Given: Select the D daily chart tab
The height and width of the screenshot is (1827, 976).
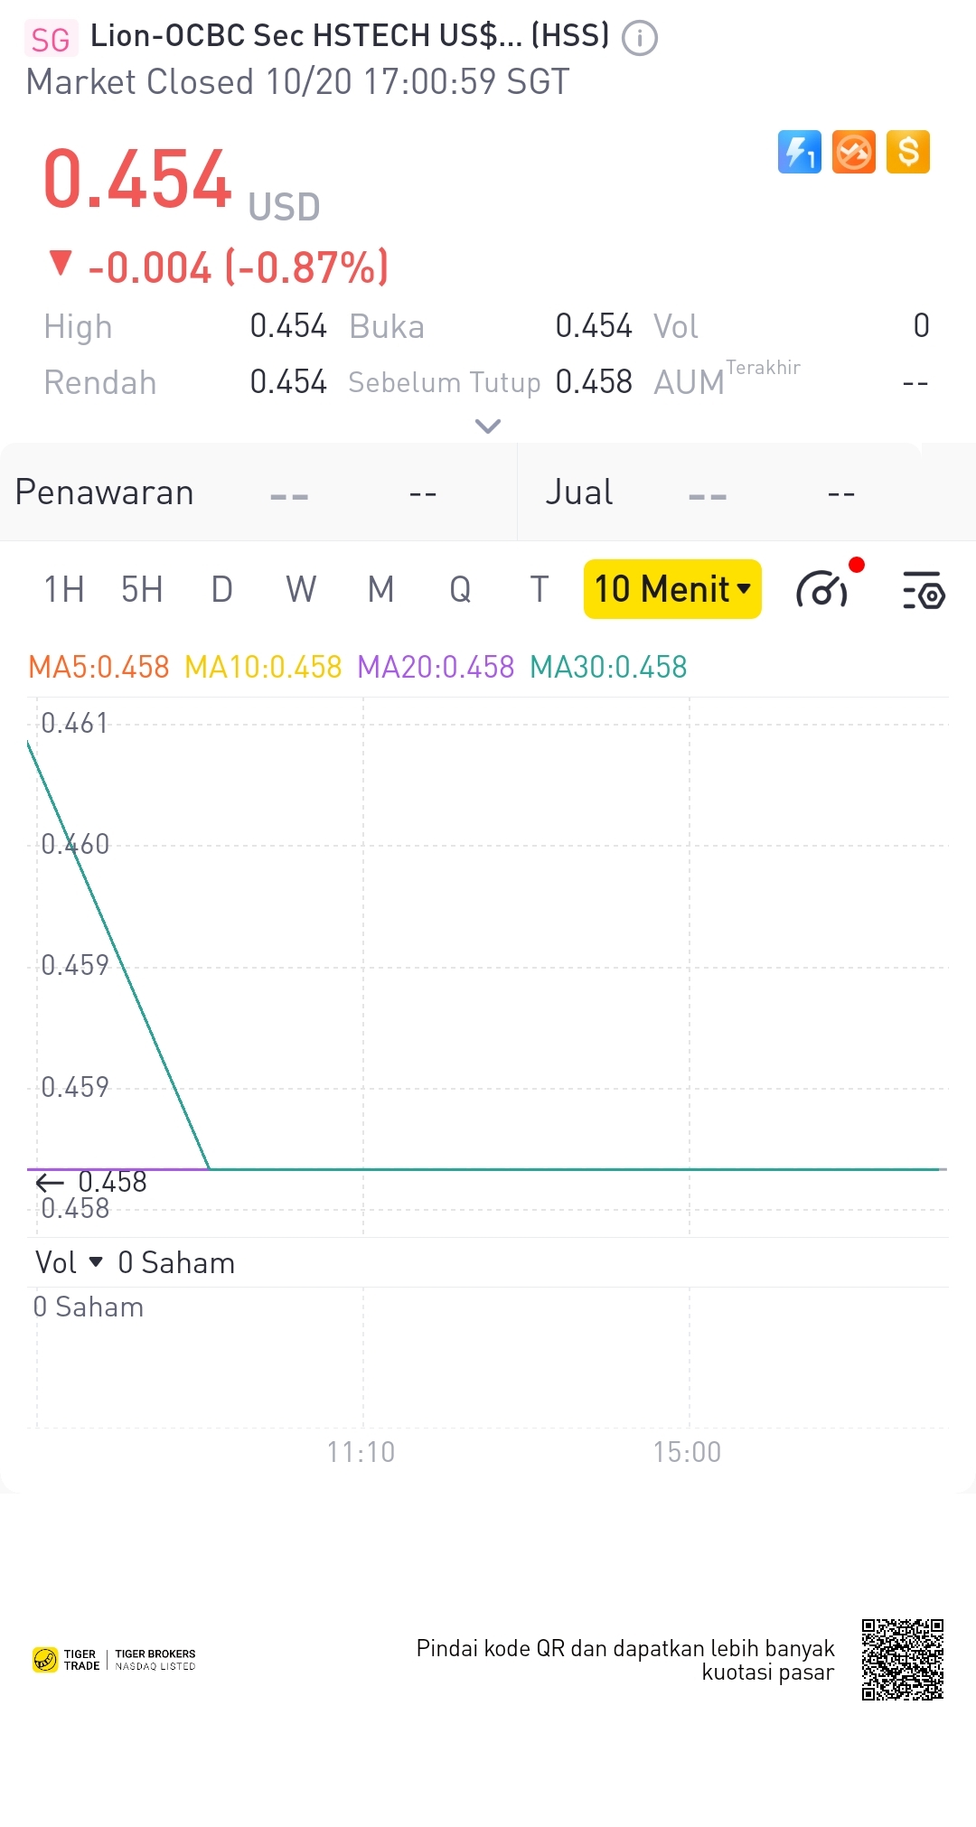Looking at the screenshot, I should [221, 590].
